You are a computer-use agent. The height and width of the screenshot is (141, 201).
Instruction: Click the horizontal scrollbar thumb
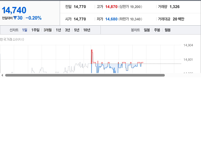click(85, 75)
